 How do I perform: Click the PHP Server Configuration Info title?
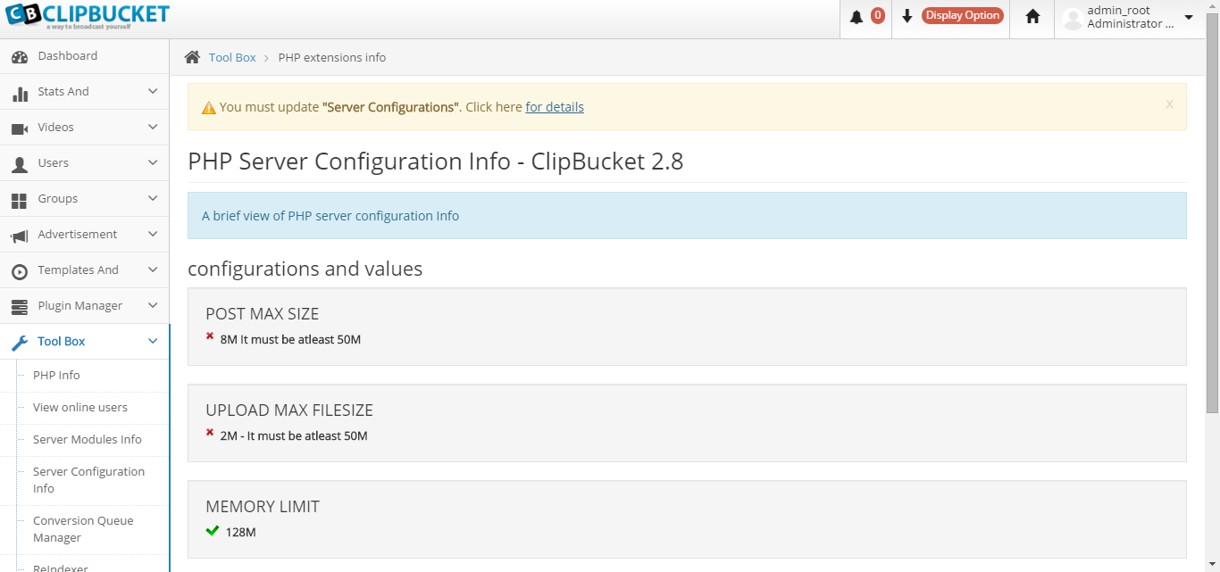click(x=436, y=162)
